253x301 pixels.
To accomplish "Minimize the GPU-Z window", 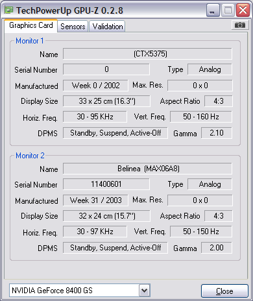I will pos(213,10).
